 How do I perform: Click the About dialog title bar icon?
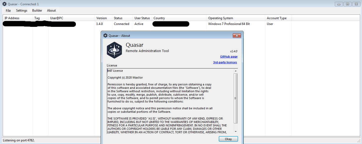tap(105, 35)
